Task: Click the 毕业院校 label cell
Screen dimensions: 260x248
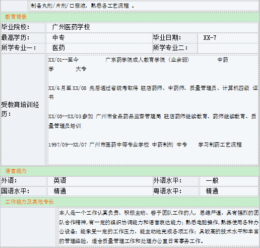Action: (23, 27)
